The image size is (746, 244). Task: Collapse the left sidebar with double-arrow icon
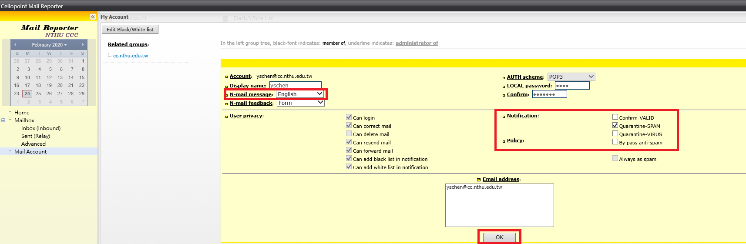coord(93,17)
